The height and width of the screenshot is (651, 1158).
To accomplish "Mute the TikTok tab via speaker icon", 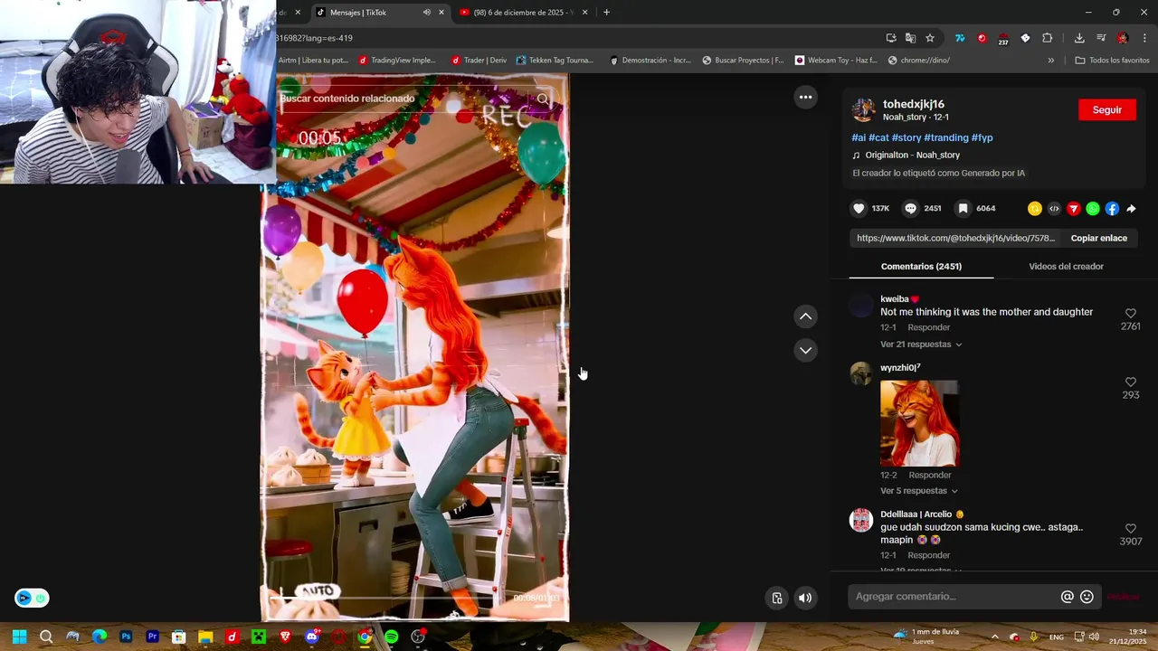I will coord(426,13).
